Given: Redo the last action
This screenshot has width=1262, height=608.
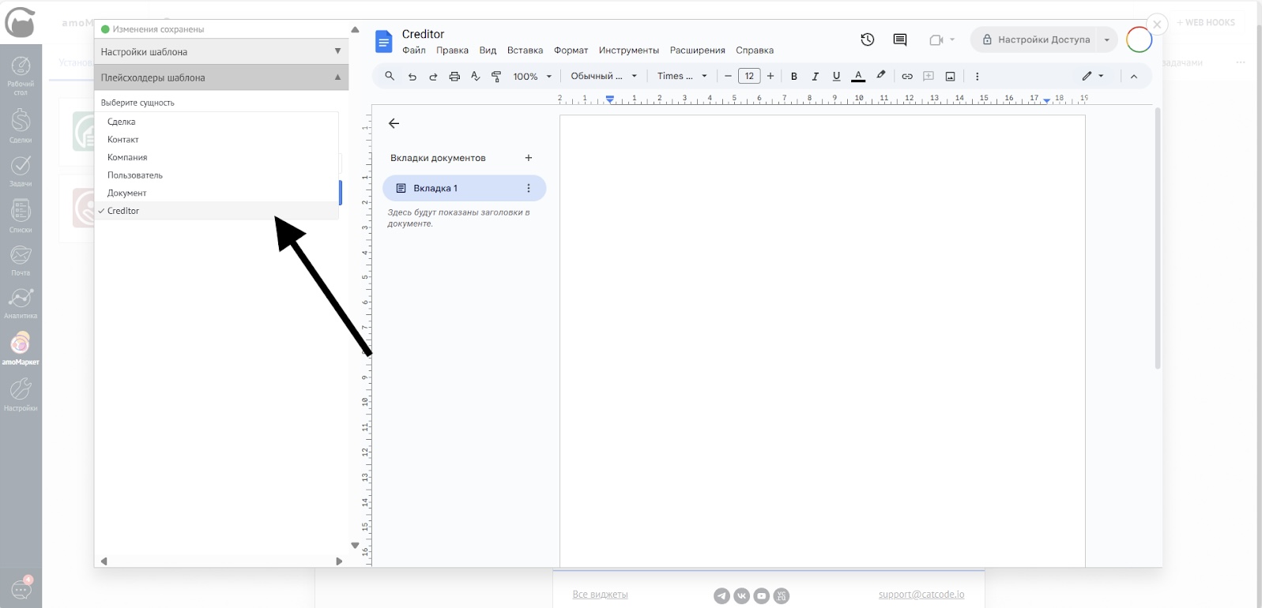Looking at the screenshot, I should coord(433,77).
